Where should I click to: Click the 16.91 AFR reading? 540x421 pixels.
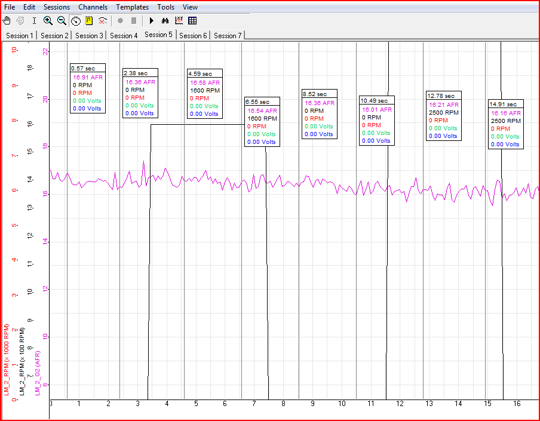pos(88,77)
